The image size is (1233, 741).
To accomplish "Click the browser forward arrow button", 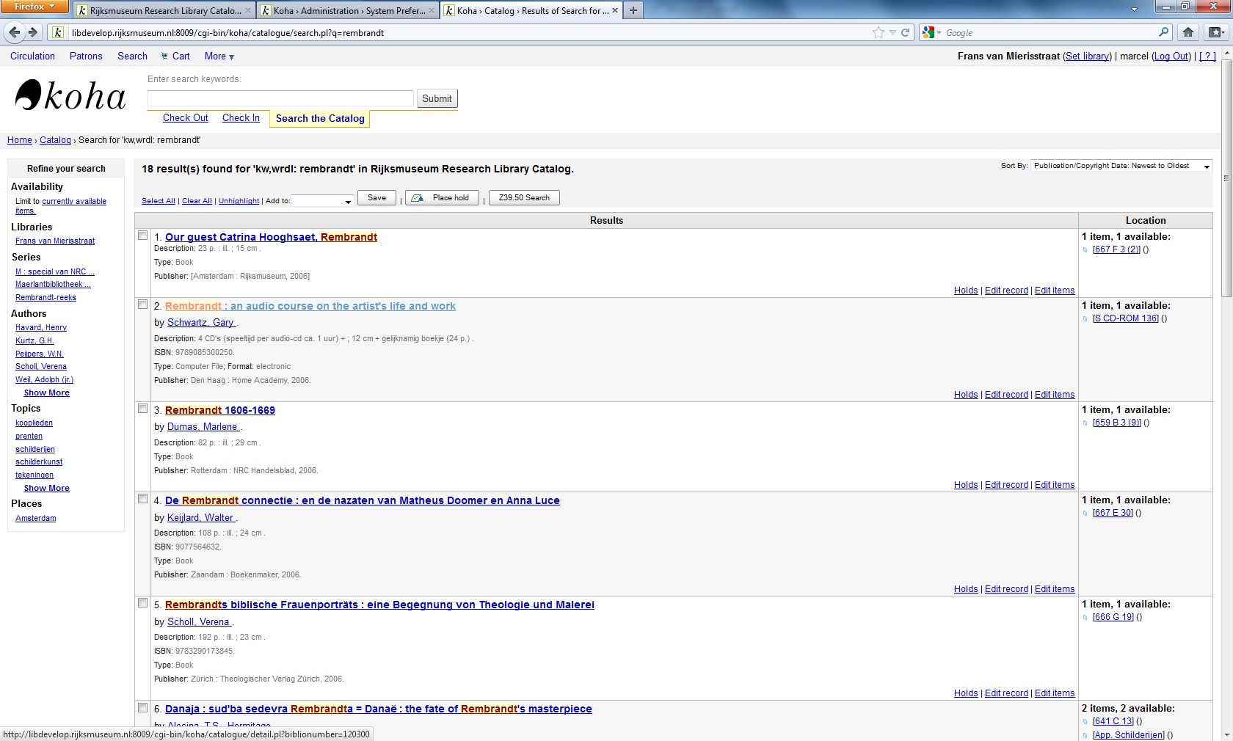I will coord(32,32).
